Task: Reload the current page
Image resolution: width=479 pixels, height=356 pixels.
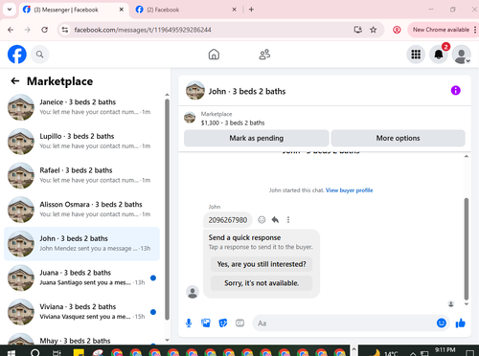Action: pos(44,30)
